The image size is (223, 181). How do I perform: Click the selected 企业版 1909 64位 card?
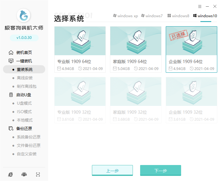point(191,49)
